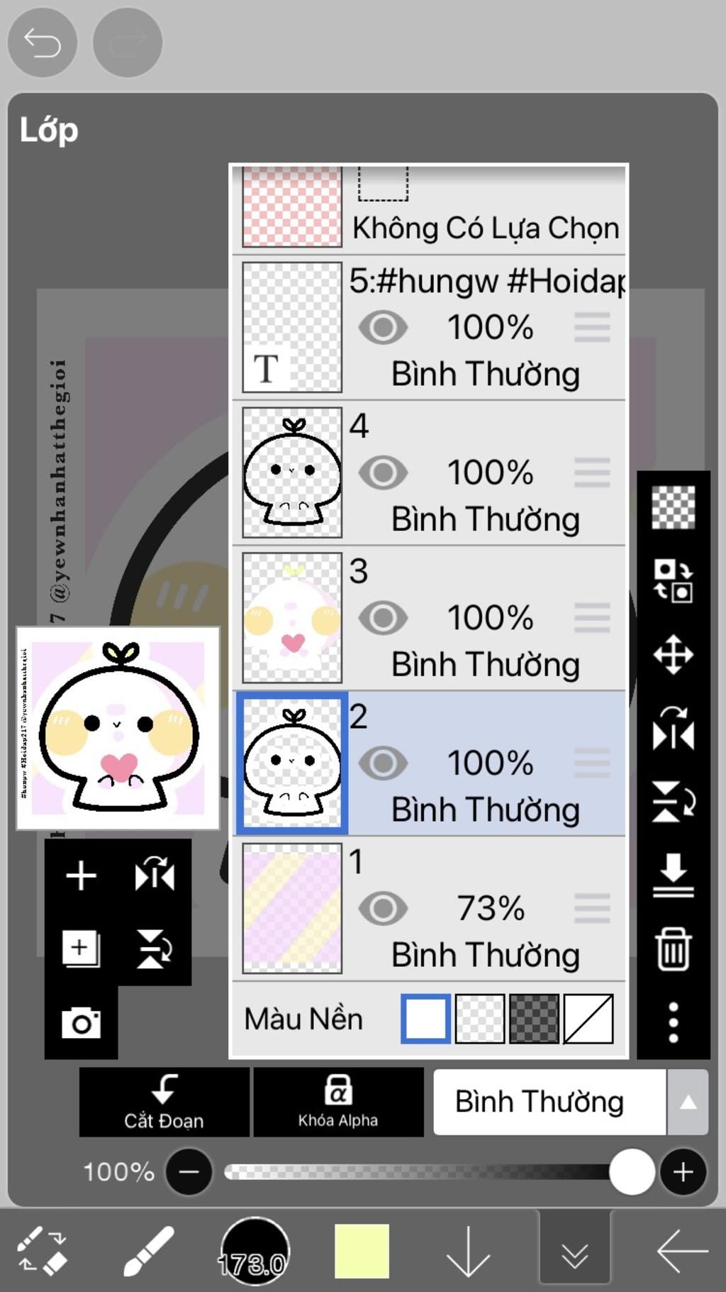Viewport: 726px width, 1292px height.
Task: Open the three-dot more options menu
Action: point(673,1022)
